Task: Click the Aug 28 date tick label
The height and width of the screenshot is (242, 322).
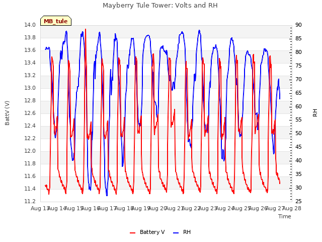Action: click(x=292, y=208)
